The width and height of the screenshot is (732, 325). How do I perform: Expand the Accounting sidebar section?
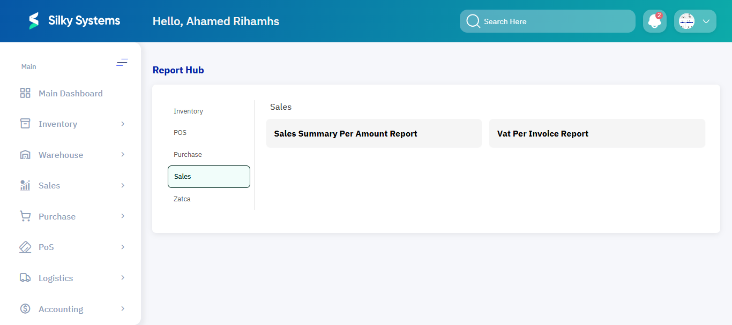point(124,308)
